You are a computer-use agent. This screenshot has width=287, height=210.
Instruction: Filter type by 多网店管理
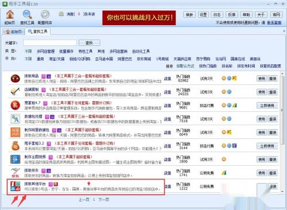pyautogui.click(x=46, y=51)
